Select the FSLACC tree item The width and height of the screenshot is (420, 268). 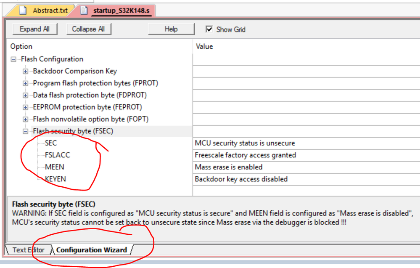[x=57, y=155]
